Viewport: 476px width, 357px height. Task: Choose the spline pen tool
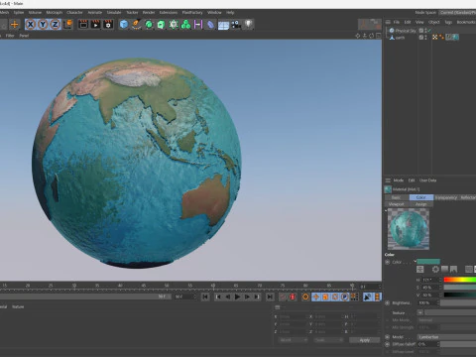(136, 25)
